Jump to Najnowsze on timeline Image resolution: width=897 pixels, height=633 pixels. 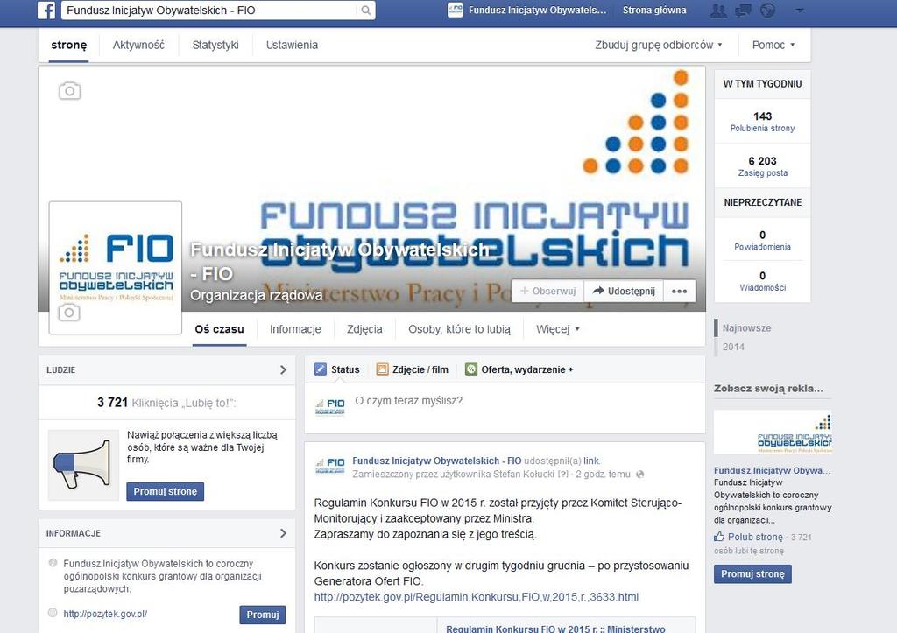746,327
